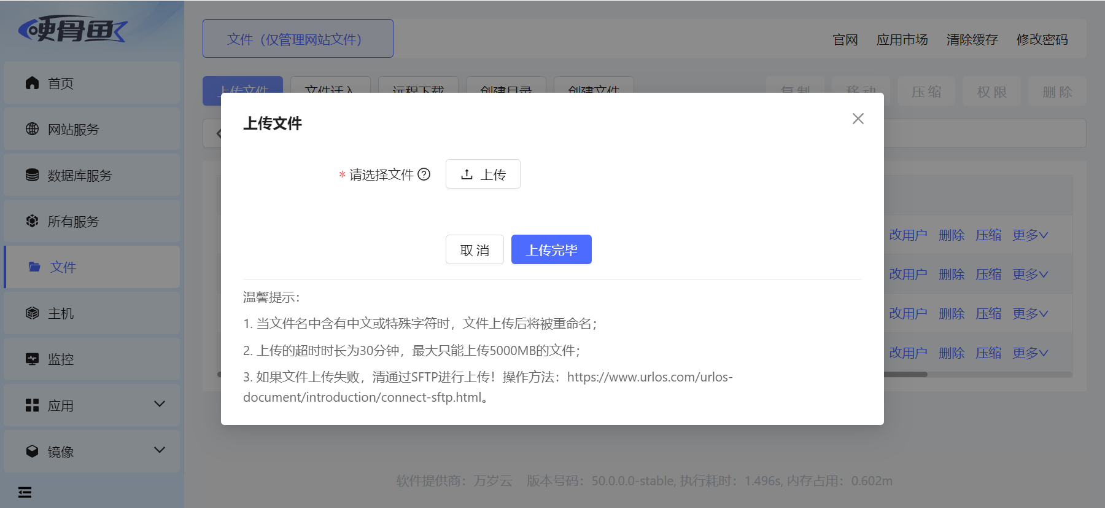Open 所有服务 in the sidebar
Screen dimensions: 1105x508
pyautogui.click(x=92, y=221)
